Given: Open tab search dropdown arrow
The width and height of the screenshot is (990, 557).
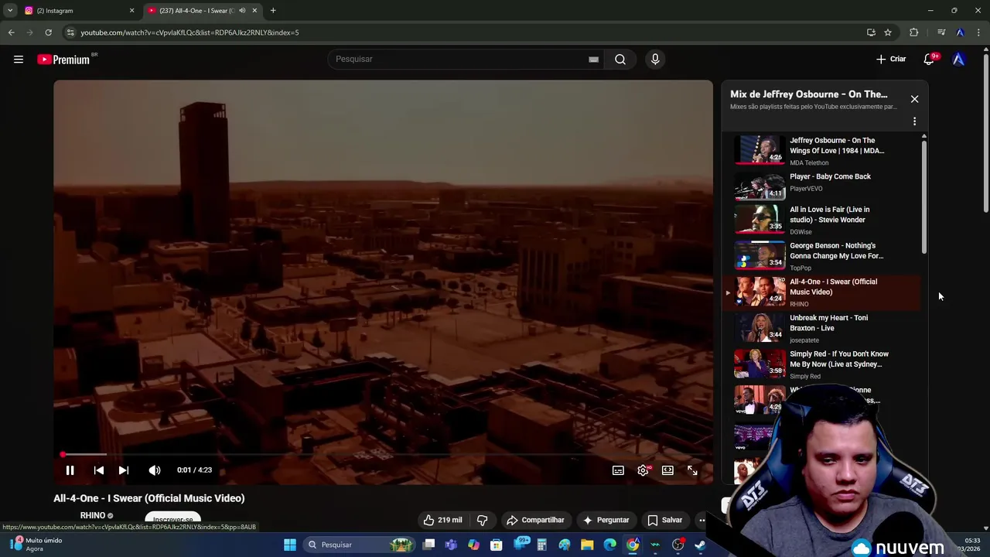Looking at the screenshot, I should pyautogui.click(x=10, y=11).
